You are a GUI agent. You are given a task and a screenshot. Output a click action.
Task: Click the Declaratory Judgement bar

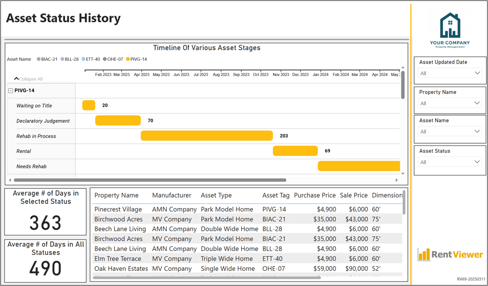pos(118,121)
